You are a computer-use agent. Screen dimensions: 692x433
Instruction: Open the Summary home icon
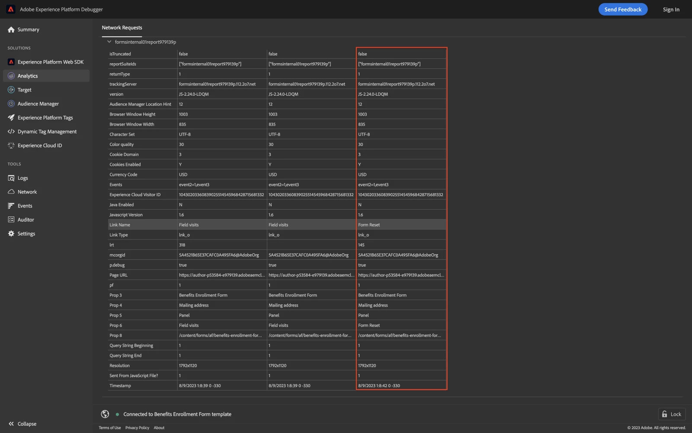11,29
